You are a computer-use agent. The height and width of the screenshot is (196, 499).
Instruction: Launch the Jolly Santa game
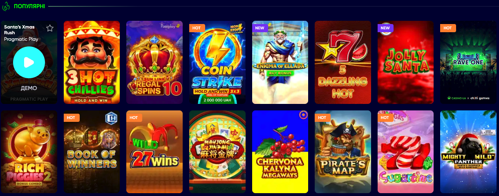point(405,62)
